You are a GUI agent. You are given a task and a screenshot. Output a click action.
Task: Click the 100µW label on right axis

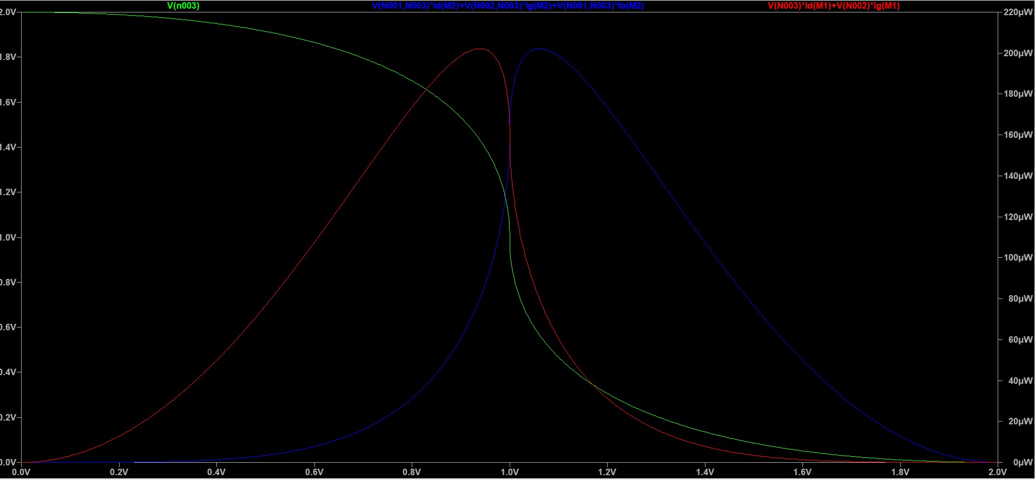pos(1018,257)
